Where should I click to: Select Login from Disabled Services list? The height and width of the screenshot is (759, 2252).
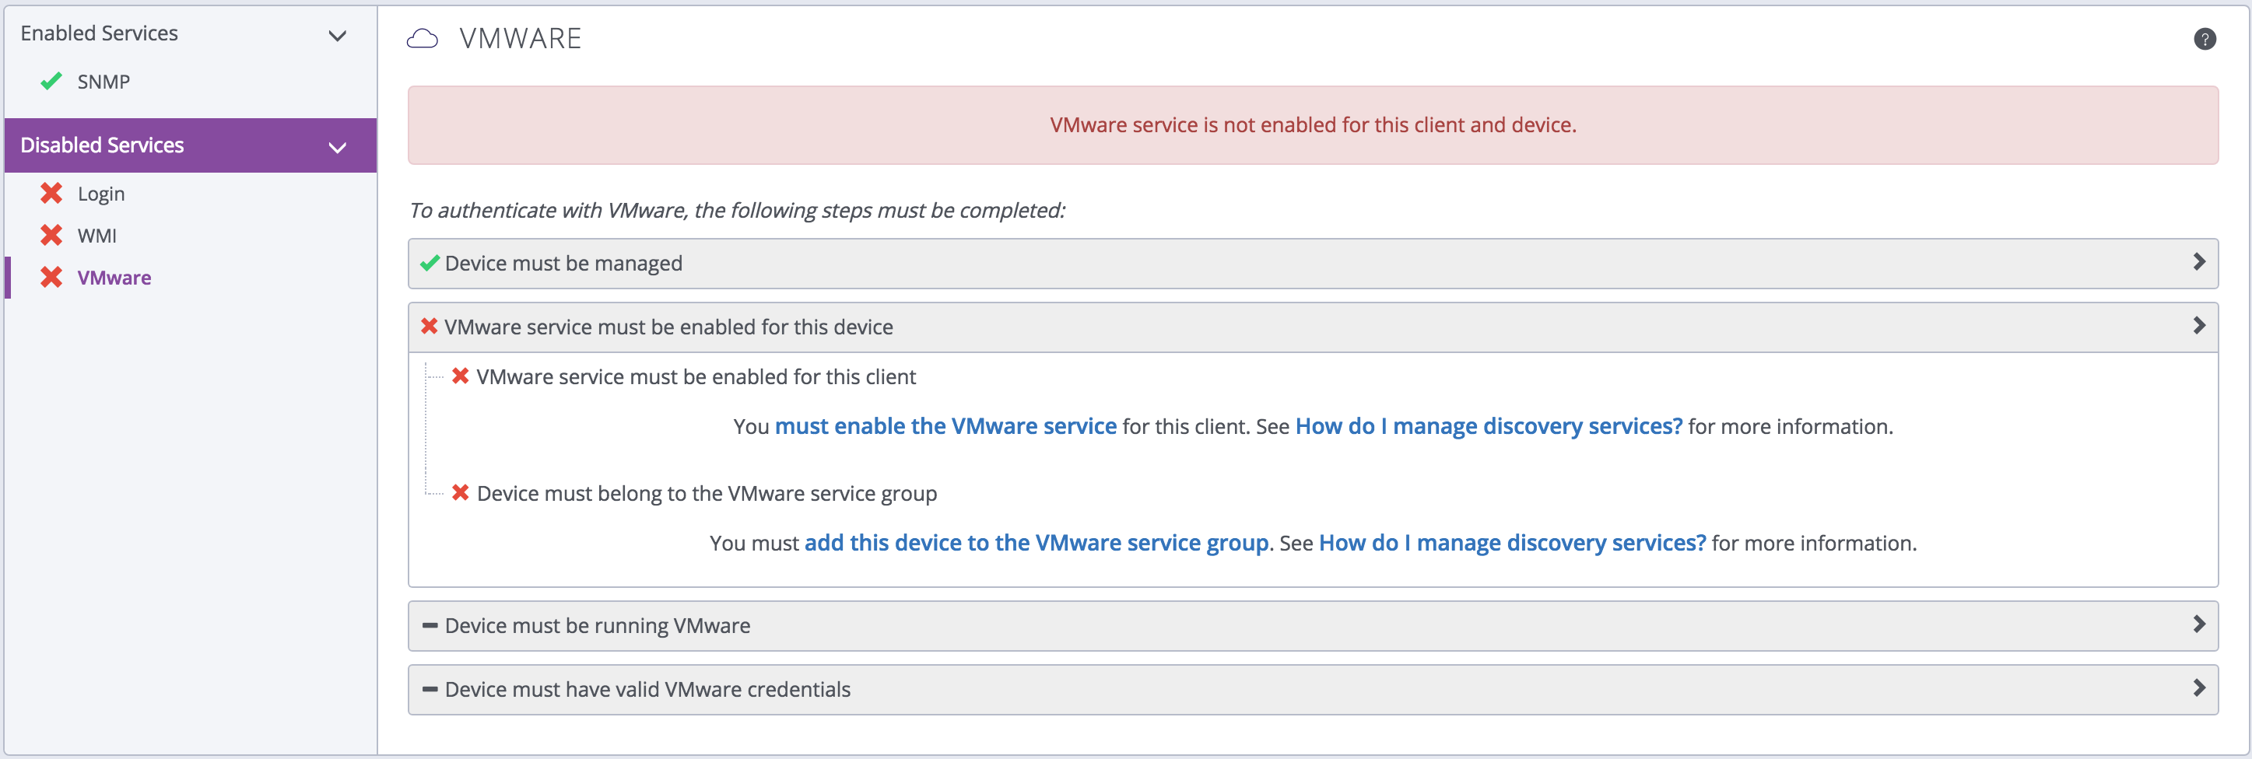point(100,193)
